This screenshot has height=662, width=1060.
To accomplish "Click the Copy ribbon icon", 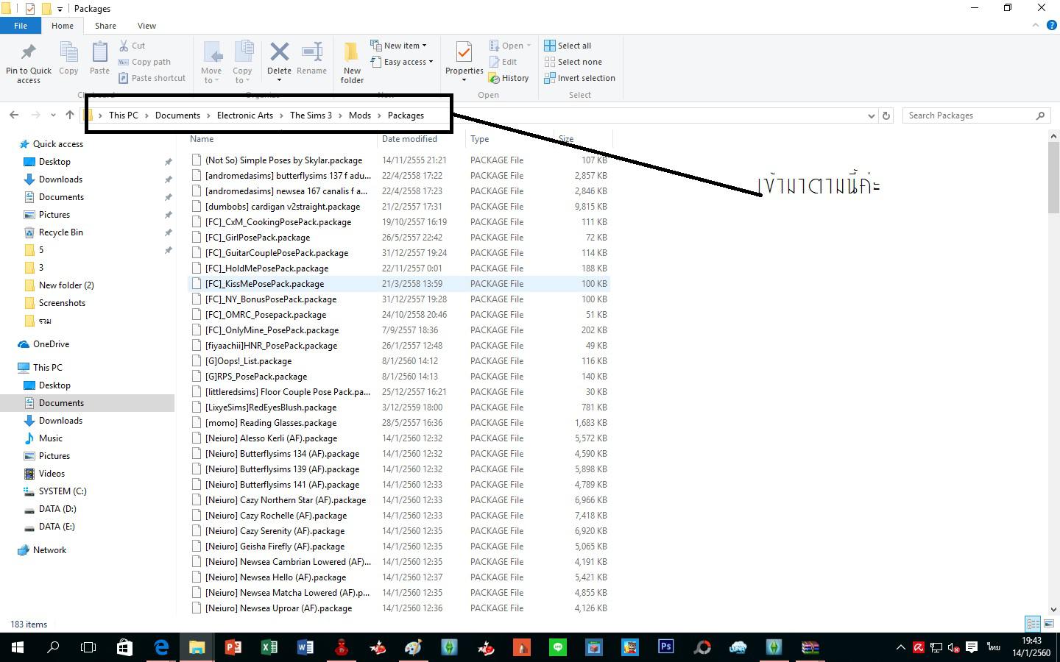I will 68,53.
